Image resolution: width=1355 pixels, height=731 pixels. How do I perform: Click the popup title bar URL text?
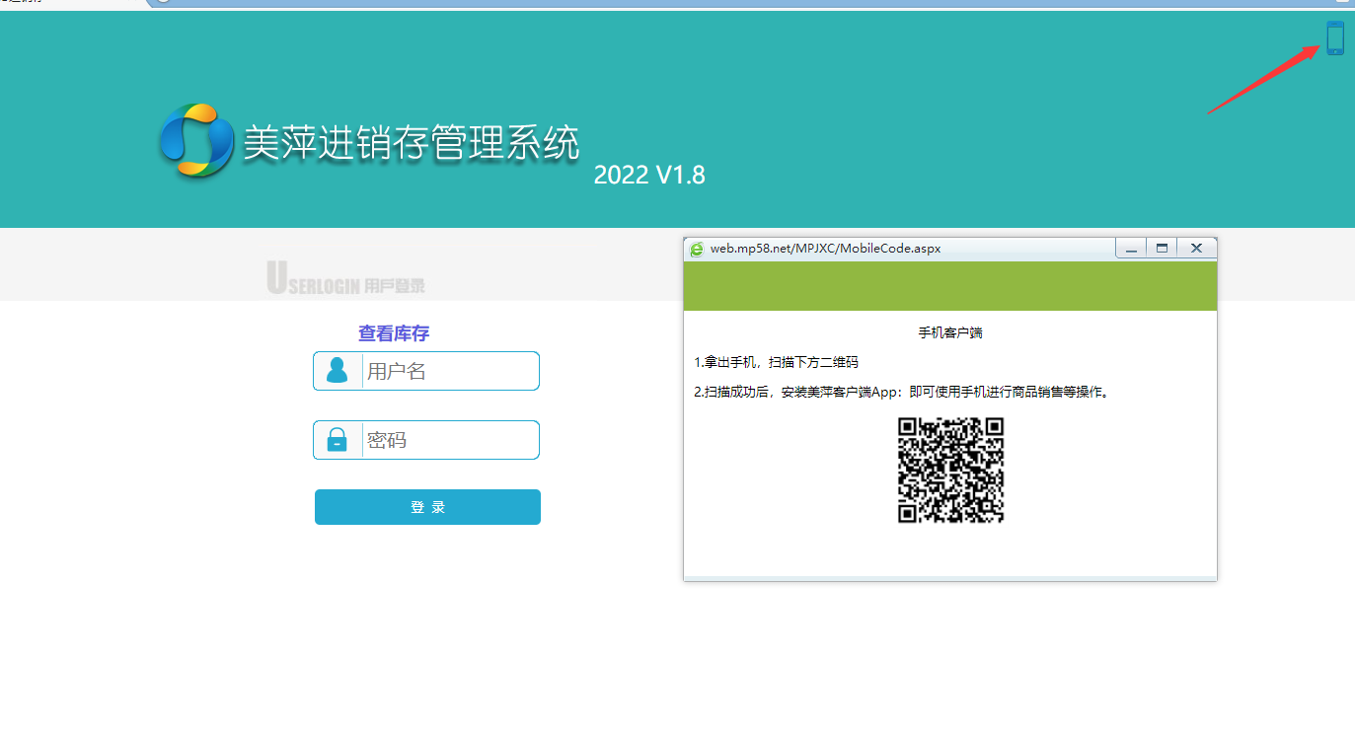[x=825, y=249]
